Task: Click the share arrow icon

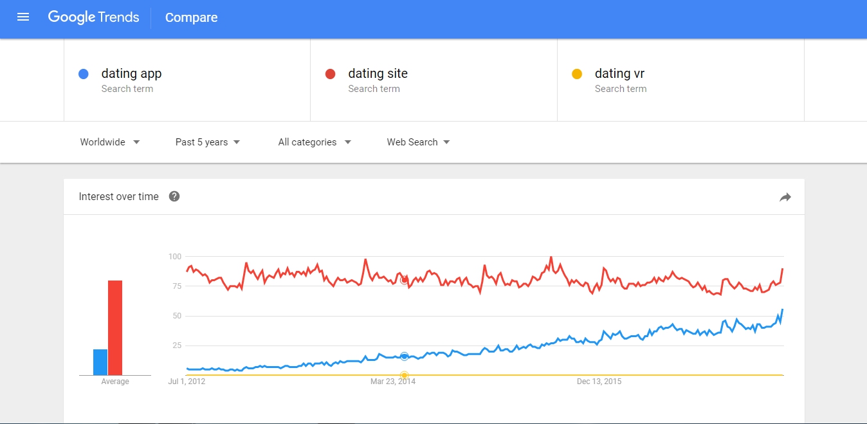Action: point(785,198)
